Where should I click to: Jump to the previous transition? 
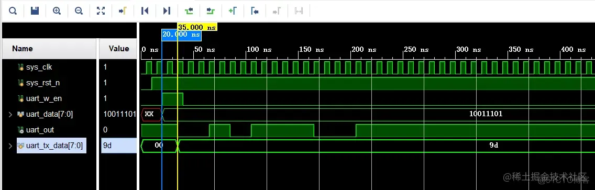189,11
